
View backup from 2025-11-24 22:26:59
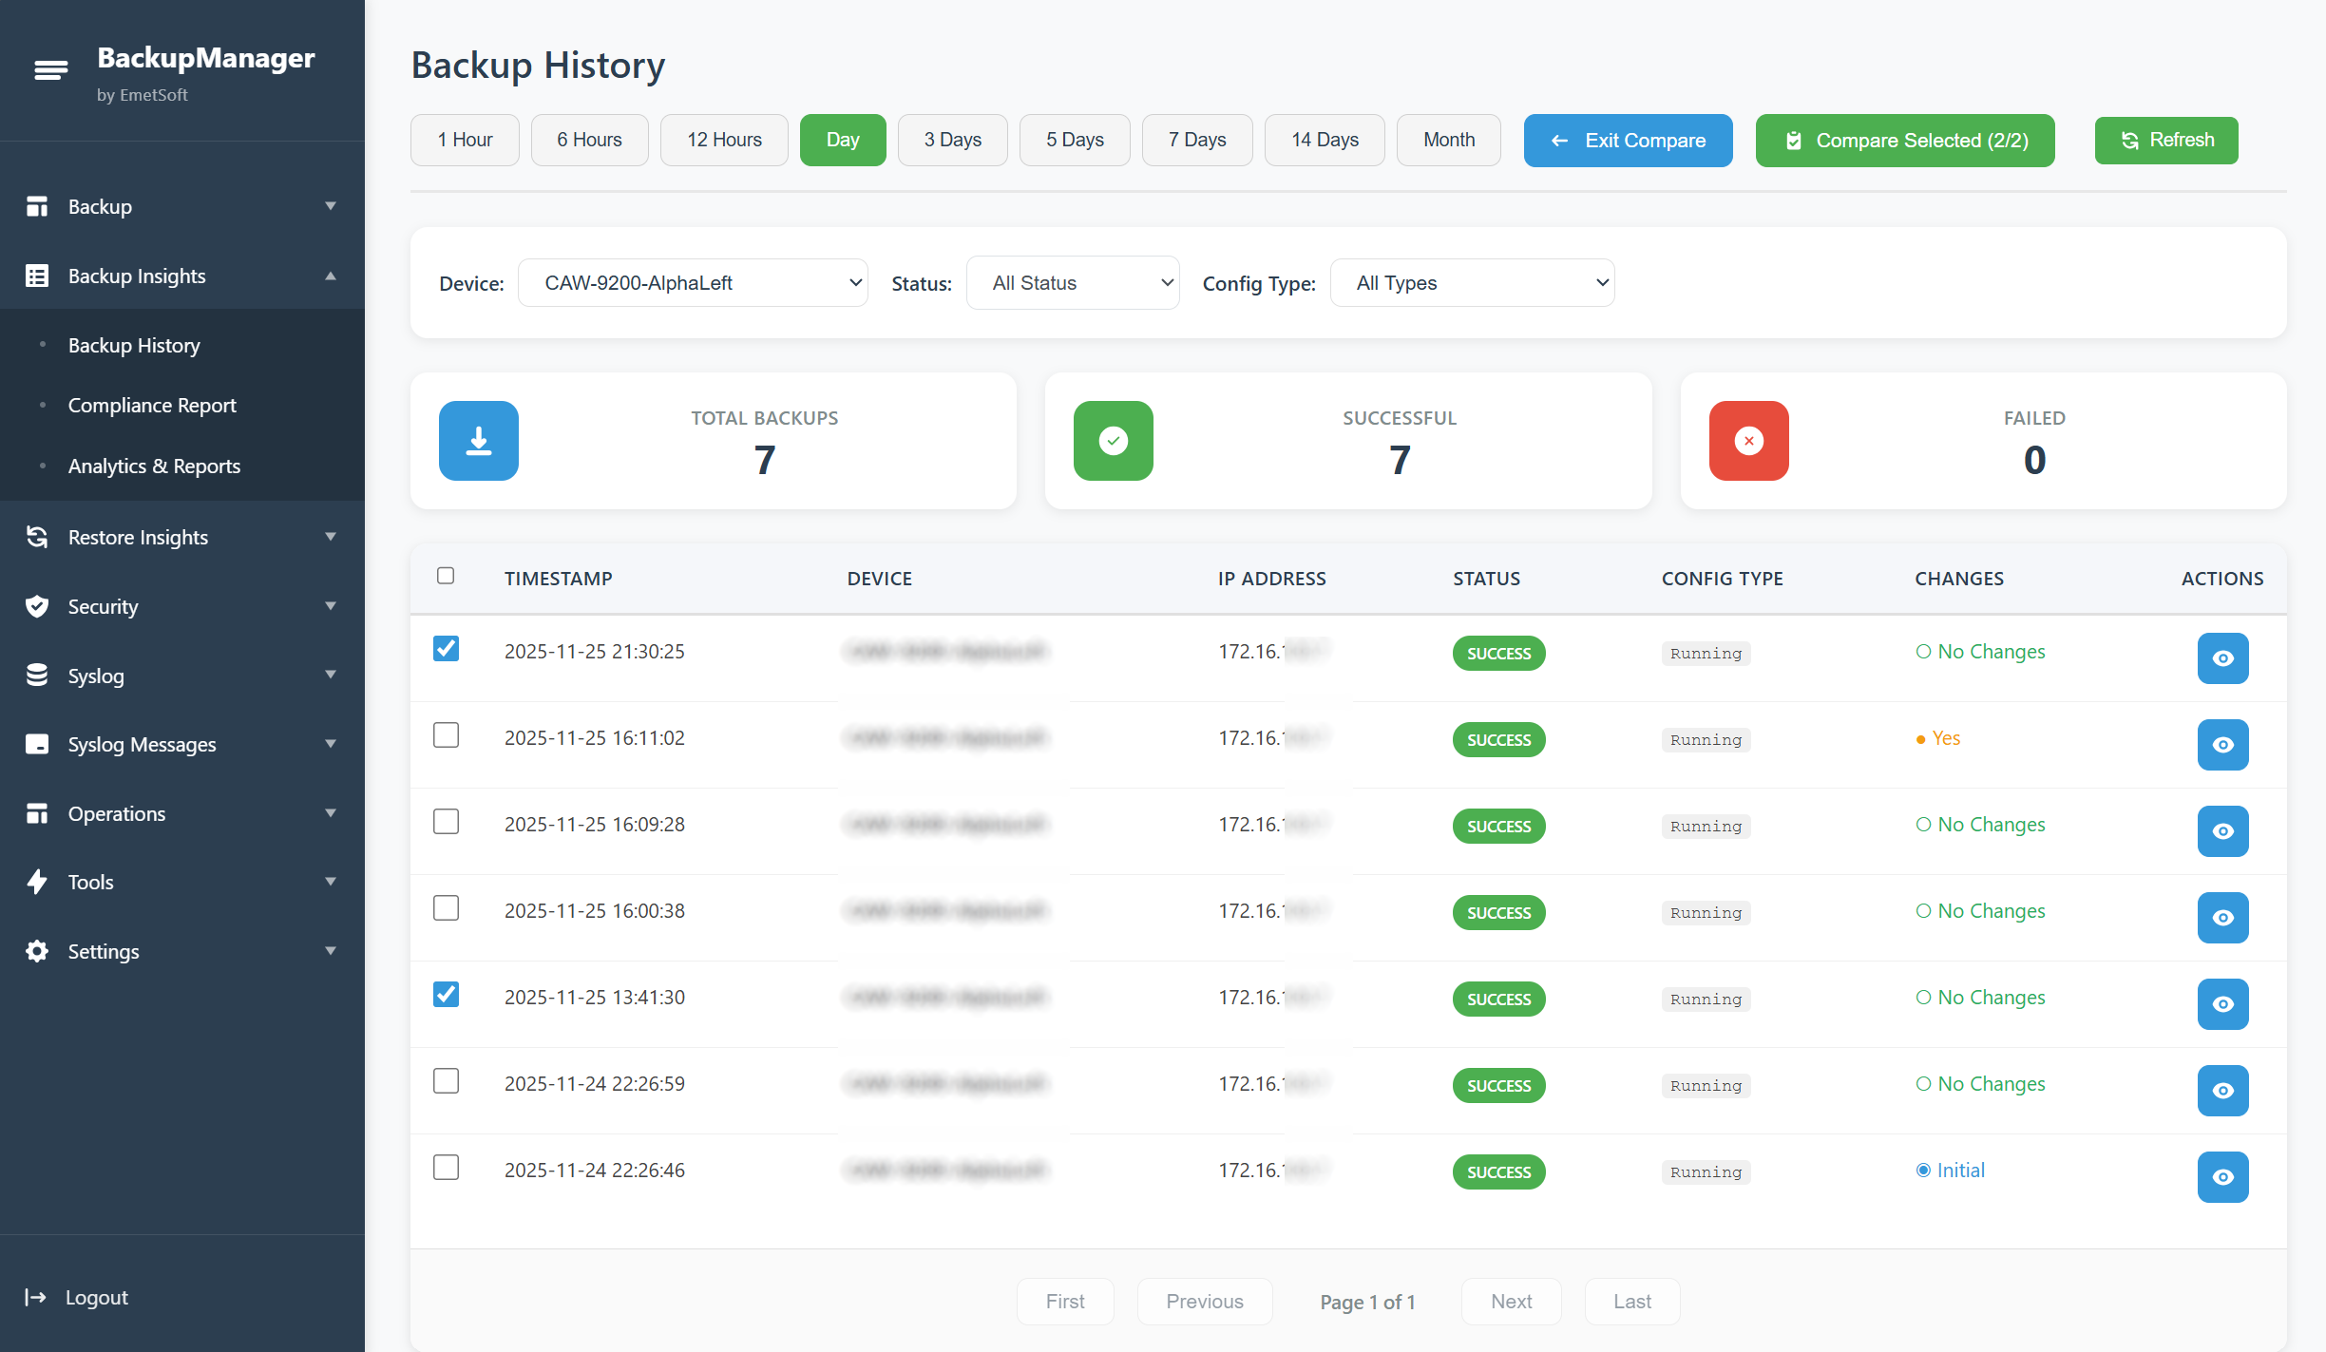pos(2223,1091)
